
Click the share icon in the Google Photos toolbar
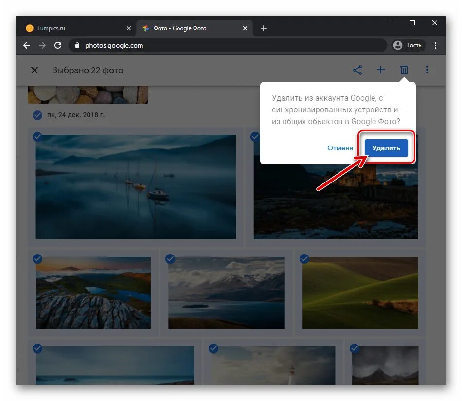pos(357,70)
